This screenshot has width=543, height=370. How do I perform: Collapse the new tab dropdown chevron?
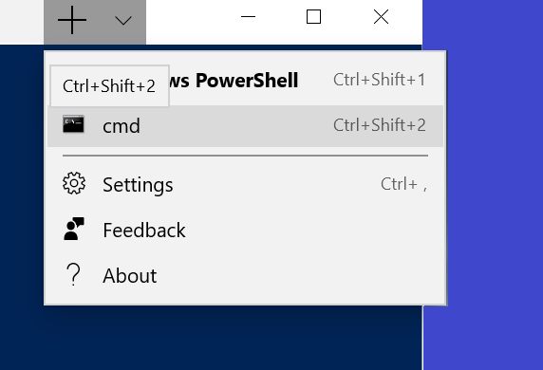pos(123,21)
